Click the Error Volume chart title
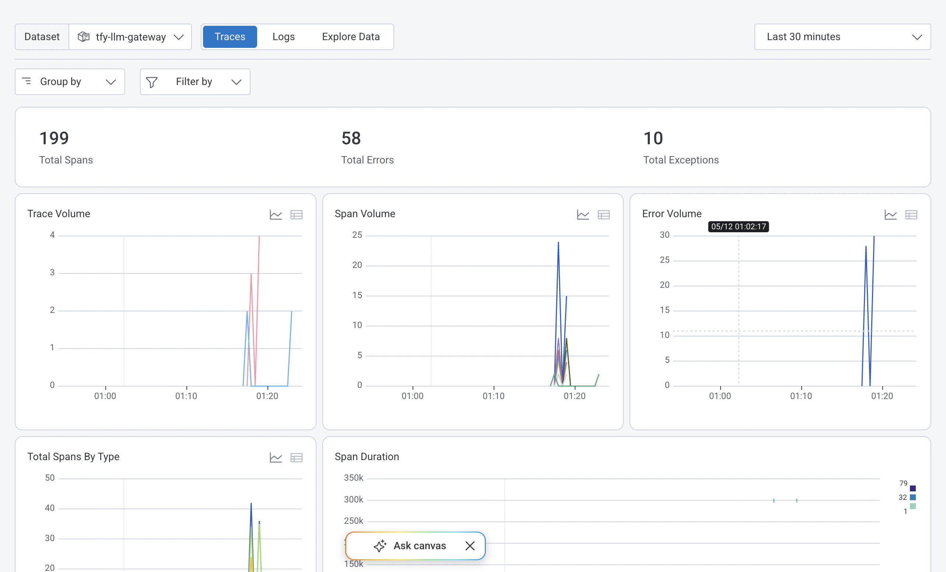 [672, 214]
